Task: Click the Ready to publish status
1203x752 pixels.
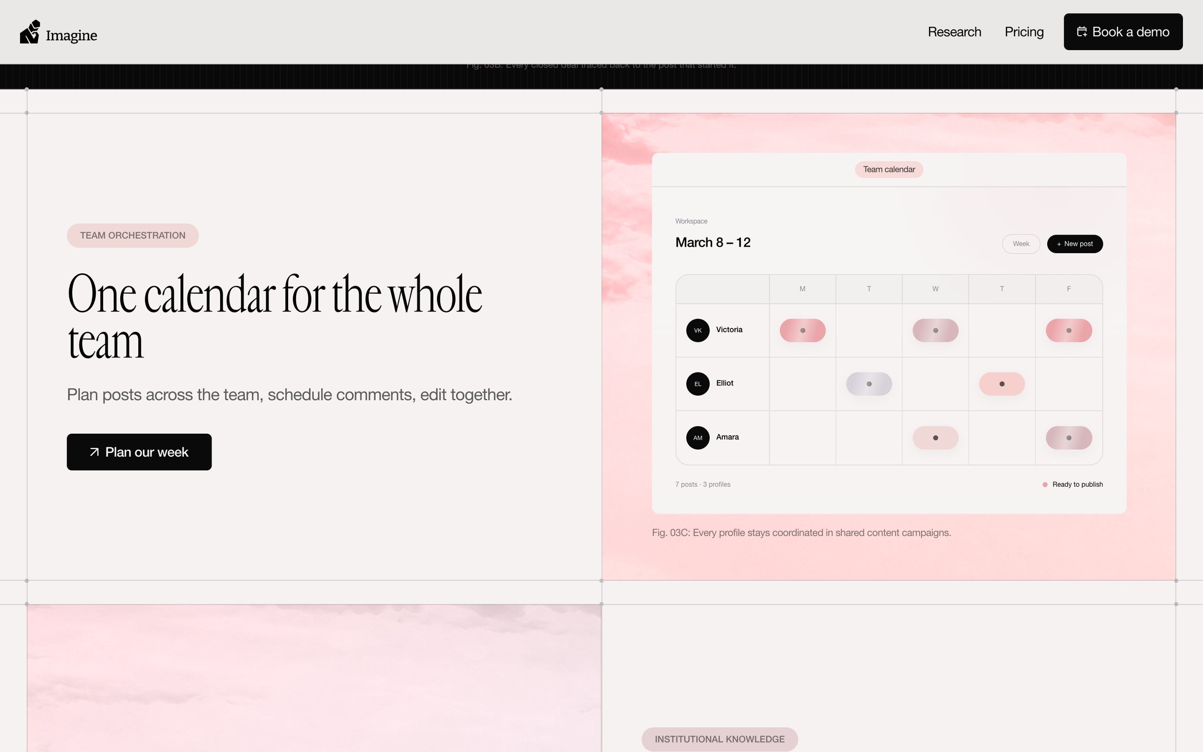Action: (x=1073, y=484)
